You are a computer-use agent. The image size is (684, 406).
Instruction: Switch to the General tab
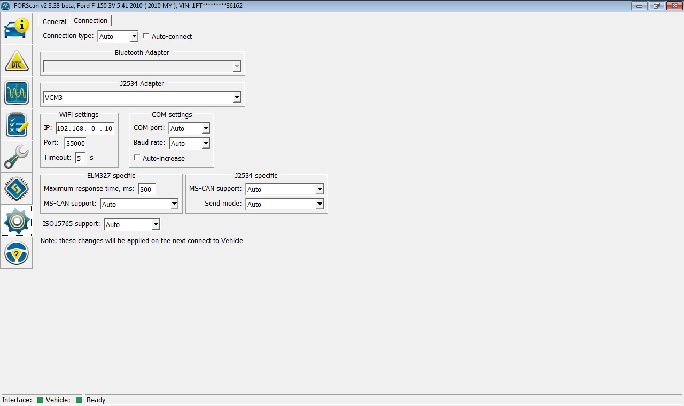point(55,21)
